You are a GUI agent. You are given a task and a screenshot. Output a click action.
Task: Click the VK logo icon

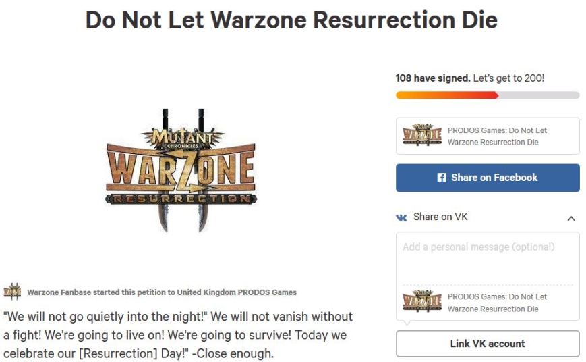click(x=402, y=217)
